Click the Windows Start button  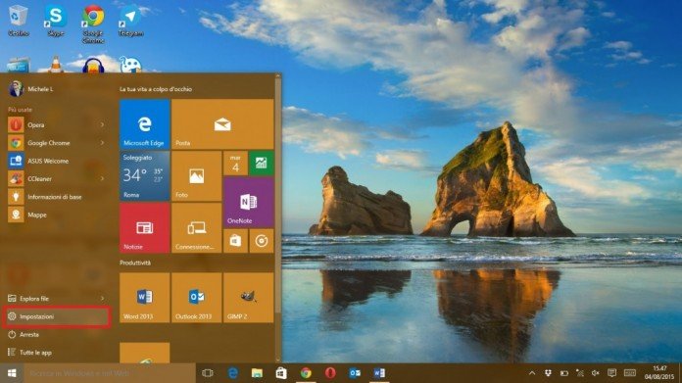pyautogui.click(x=12, y=373)
